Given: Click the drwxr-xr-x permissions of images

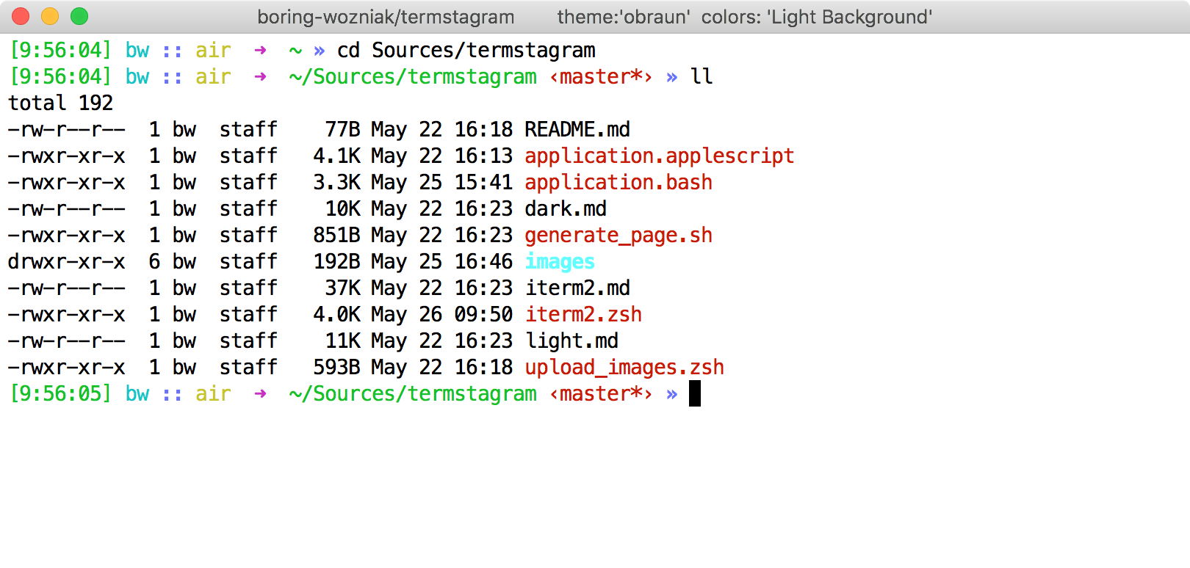Looking at the screenshot, I should coord(67,261).
